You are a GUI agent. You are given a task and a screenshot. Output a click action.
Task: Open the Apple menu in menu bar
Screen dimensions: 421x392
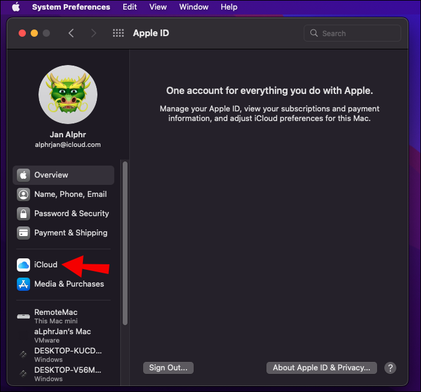pyautogui.click(x=16, y=7)
